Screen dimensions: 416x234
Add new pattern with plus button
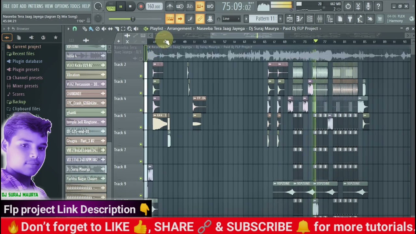click(280, 19)
